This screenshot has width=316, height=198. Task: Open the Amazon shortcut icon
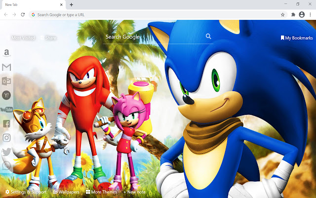pos(6,53)
